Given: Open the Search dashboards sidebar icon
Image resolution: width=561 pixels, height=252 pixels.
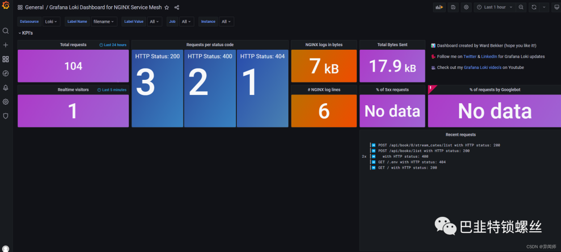Looking at the screenshot, I should [6, 31].
